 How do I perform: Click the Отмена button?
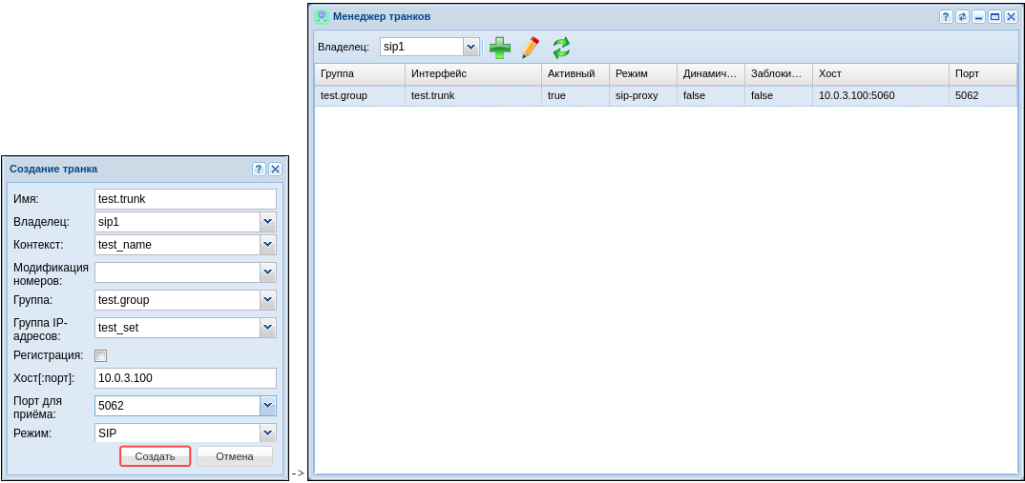tap(235, 456)
